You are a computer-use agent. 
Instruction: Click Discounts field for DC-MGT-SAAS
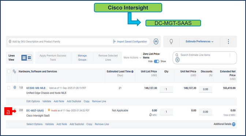coord(205,112)
